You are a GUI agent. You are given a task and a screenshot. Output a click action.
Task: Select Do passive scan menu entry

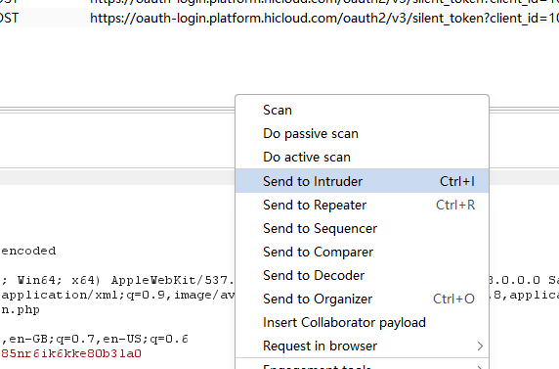(x=362, y=133)
